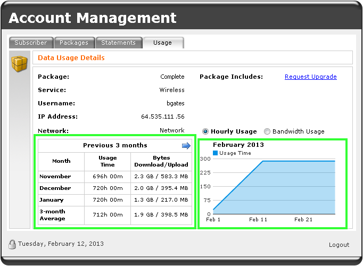Click the Package Includes label
363x266 pixels.
tap(232, 77)
